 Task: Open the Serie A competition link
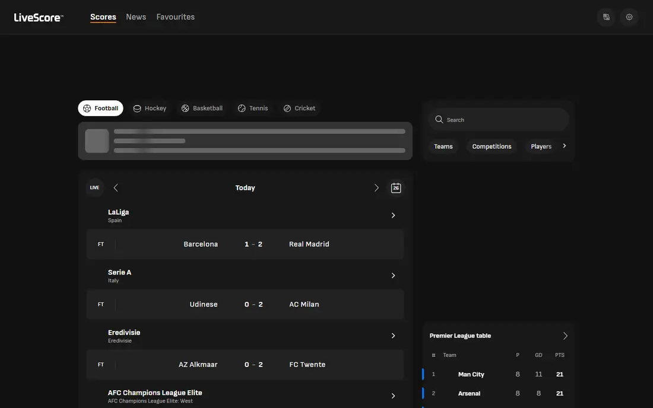[x=119, y=272]
